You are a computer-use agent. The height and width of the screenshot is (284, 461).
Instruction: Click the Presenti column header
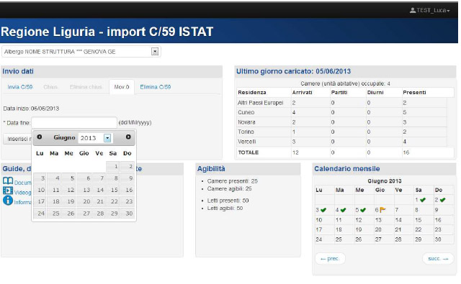414,93
